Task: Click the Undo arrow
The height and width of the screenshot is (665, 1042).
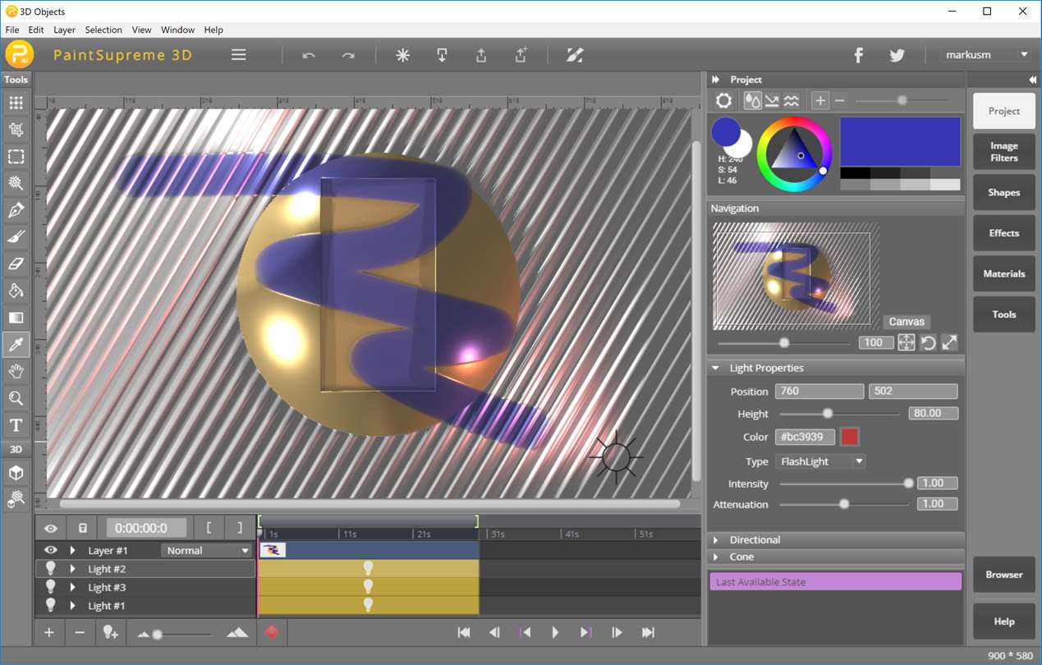Action: (309, 55)
